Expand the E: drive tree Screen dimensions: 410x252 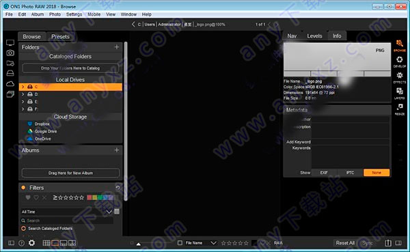pos(23,102)
